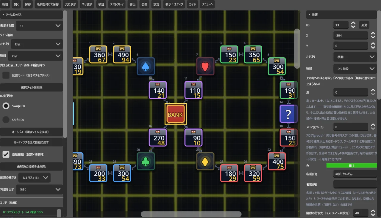Click the green 色 swatch labeled 5
This screenshot has height=218, width=381.
point(352,165)
